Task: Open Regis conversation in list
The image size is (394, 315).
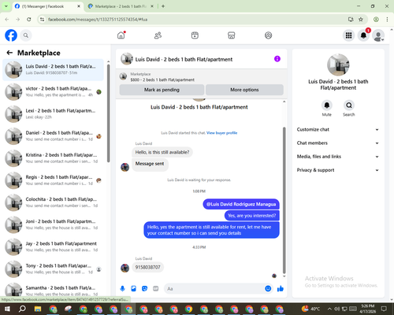Action: click(54, 180)
